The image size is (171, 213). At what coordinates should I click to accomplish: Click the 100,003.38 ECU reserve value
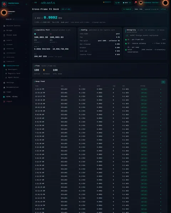point(41,37)
